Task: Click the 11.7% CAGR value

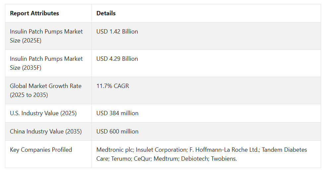Action: point(113,86)
